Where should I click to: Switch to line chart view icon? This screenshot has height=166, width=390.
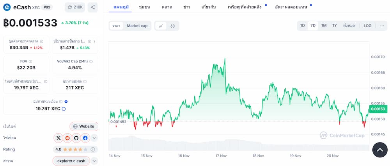tap(161, 26)
